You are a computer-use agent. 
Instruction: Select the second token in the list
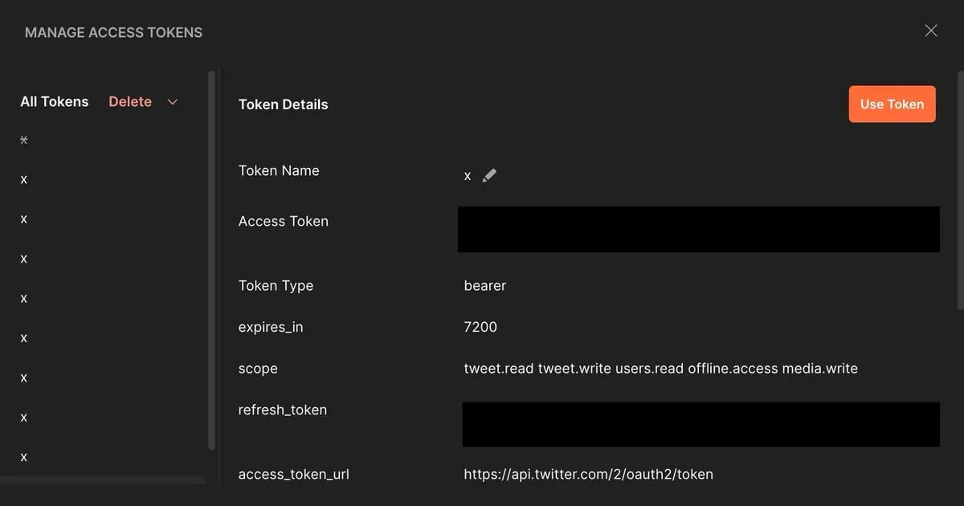pyautogui.click(x=24, y=179)
